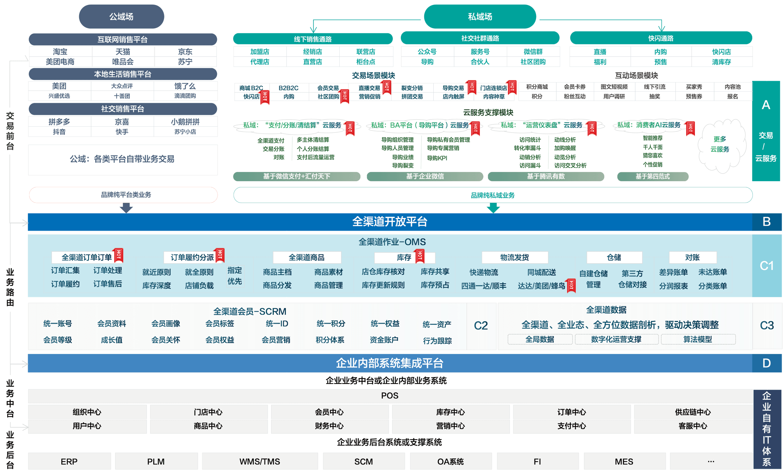
Task: Click the HOT tag on 消费者AI云服务
Action: pos(690,128)
